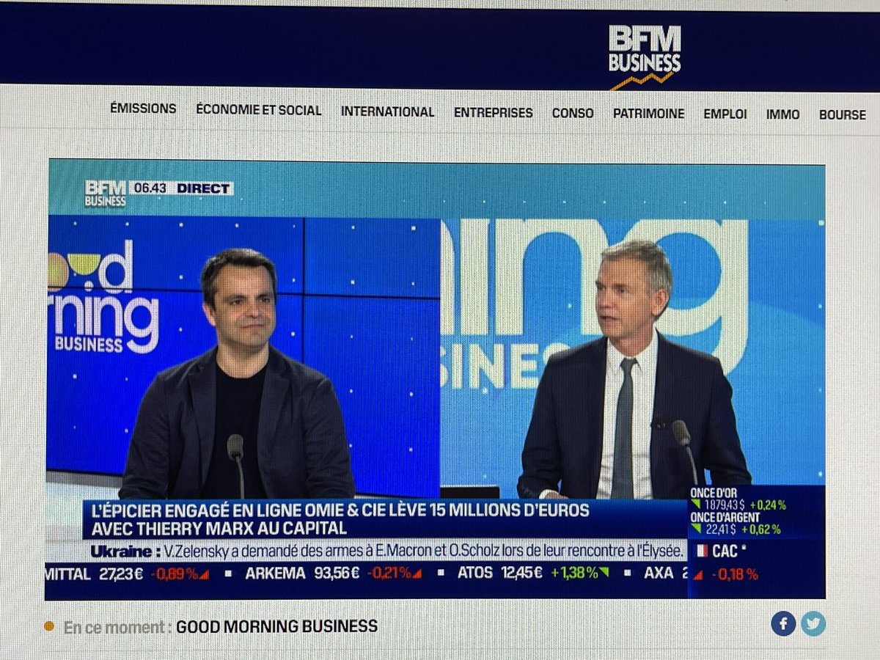Open the PATRIMOINE section
Viewport: 880px width, 660px height.
[x=649, y=114]
